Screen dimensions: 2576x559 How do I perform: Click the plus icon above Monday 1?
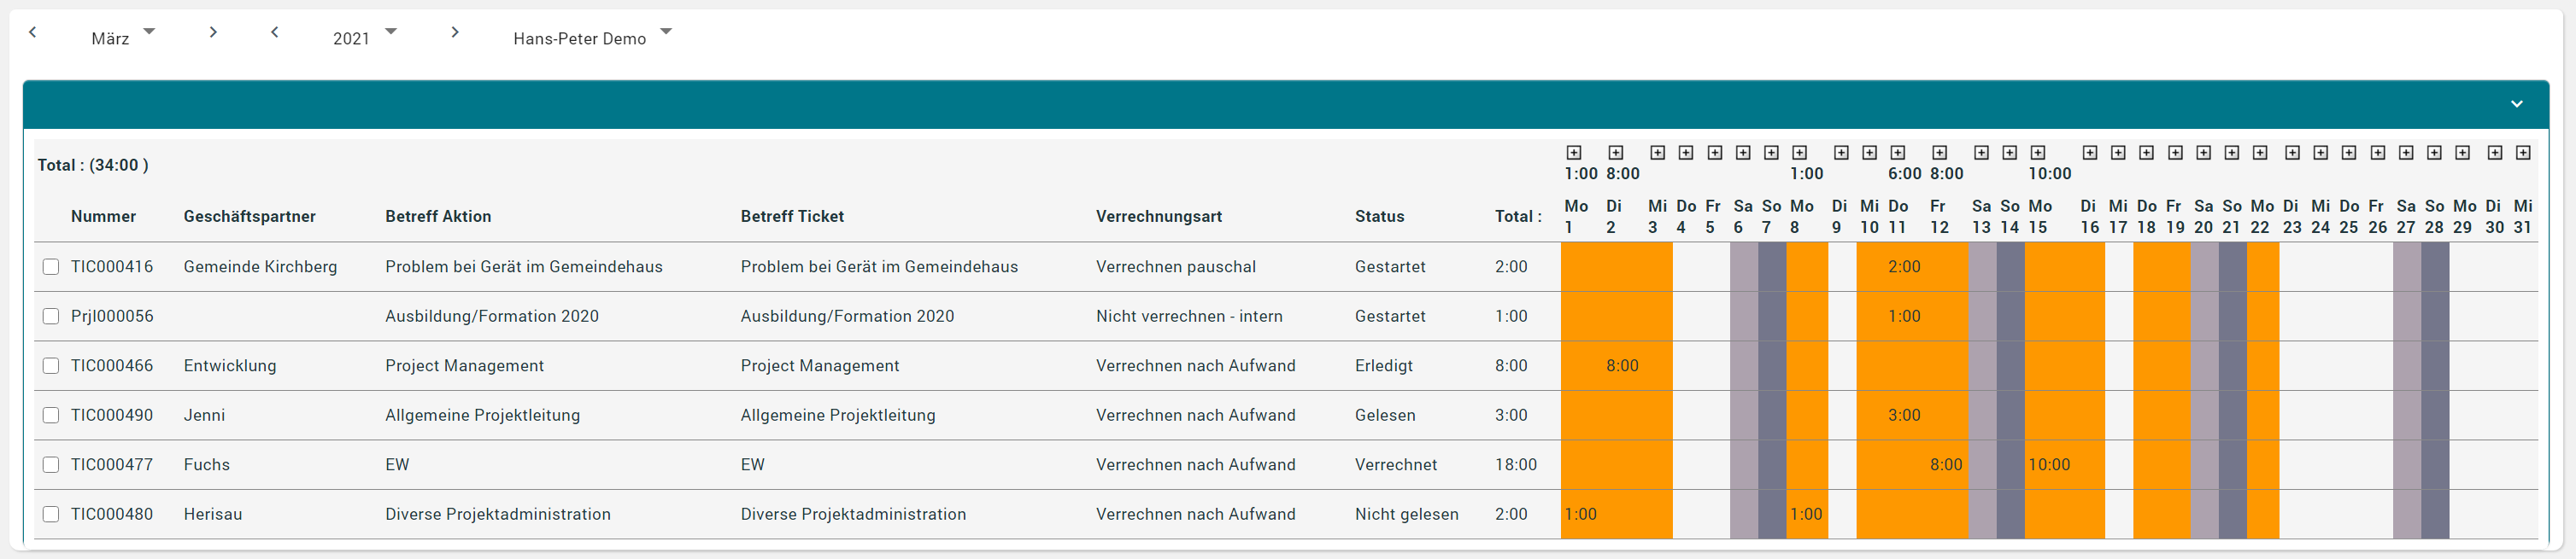pyautogui.click(x=1574, y=153)
